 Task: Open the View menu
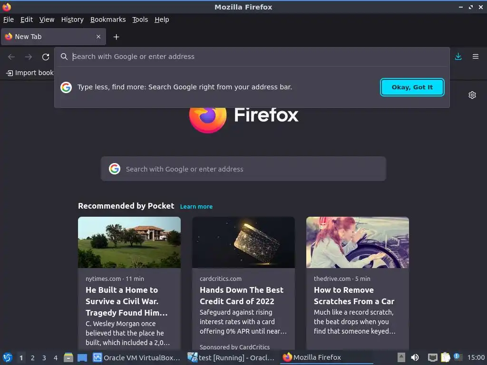coord(47,19)
